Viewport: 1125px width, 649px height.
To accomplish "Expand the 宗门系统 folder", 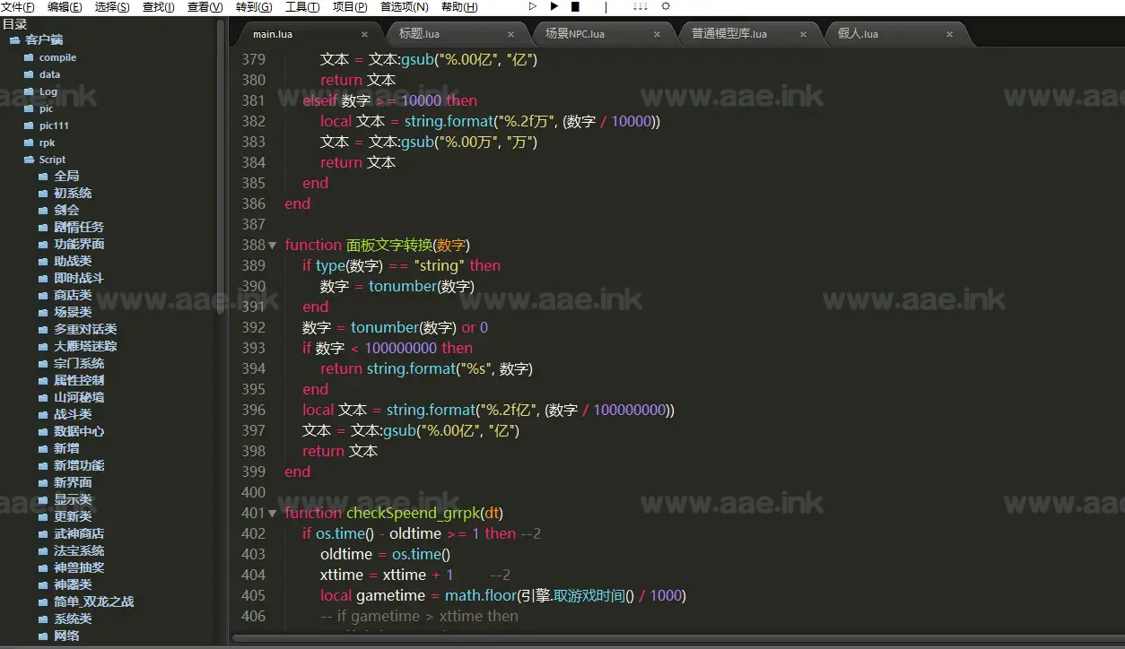I will pyautogui.click(x=43, y=364).
